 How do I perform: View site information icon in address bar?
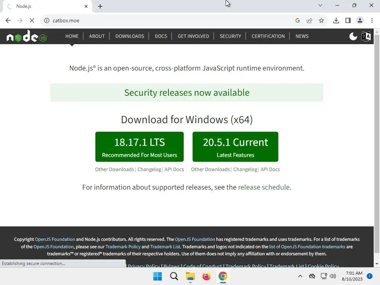pos(47,20)
